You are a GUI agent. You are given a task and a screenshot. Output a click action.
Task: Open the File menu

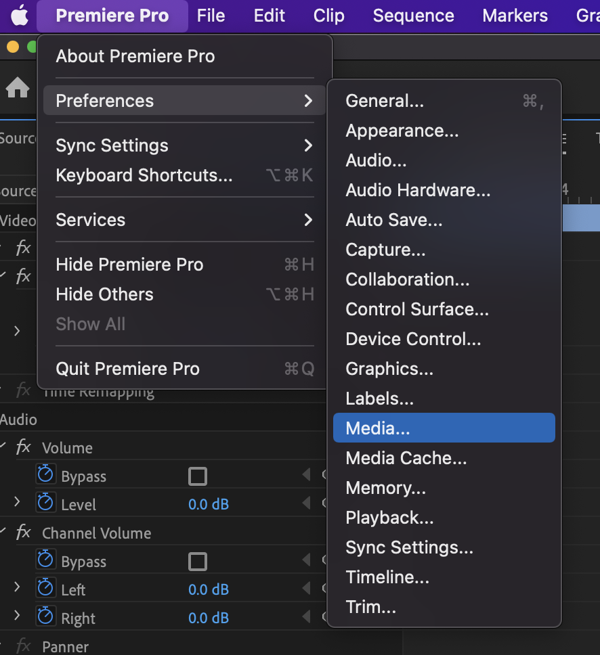pos(211,16)
